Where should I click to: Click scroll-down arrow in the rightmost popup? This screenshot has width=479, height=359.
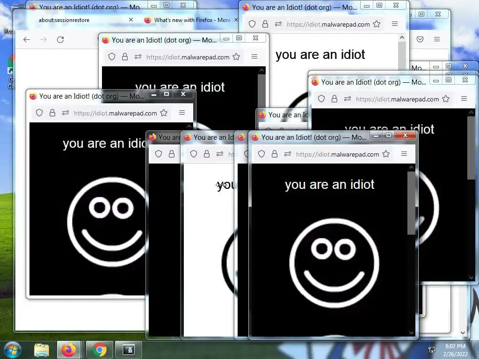[471, 278]
